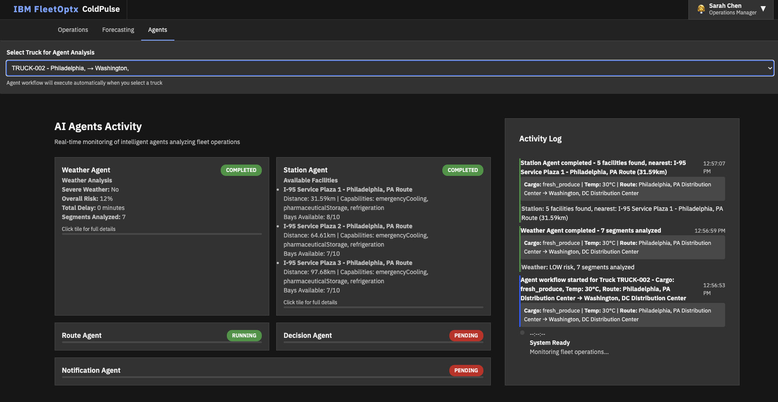Click 'Click tile for full details' in Station Agent
The width and height of the screenshot is (778, 402).
(310, 302)
